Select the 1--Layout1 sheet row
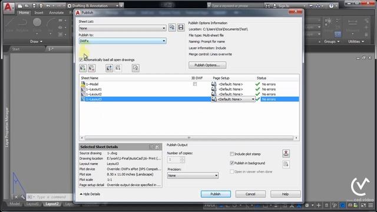 [190, 89]
